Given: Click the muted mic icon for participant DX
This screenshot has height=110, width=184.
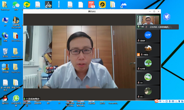Looking at the screenshot, I should point(139,83).
